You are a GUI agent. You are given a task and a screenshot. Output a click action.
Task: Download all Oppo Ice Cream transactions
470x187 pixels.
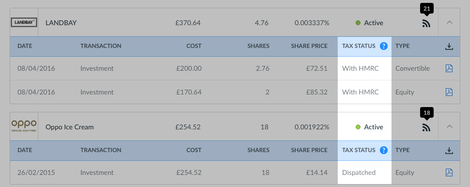pos(449,151)
